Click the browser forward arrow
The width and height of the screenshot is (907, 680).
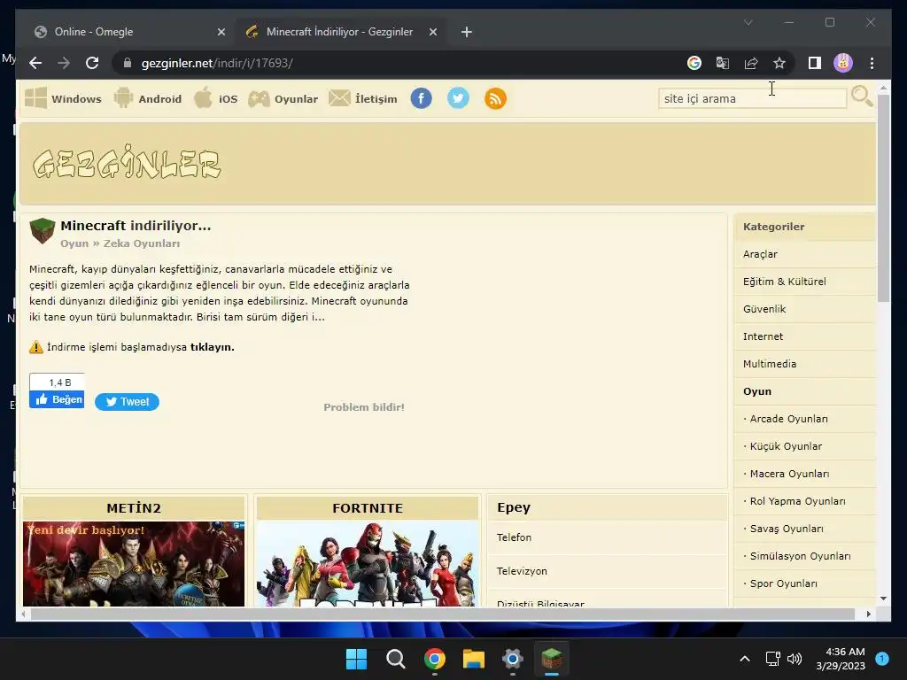tap(64, 63)
